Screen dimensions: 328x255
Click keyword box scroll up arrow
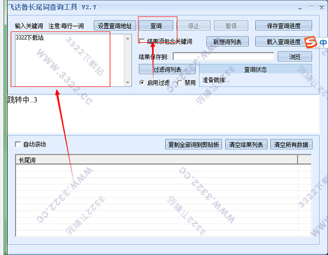pyautogui.click(x=128, y=38)
